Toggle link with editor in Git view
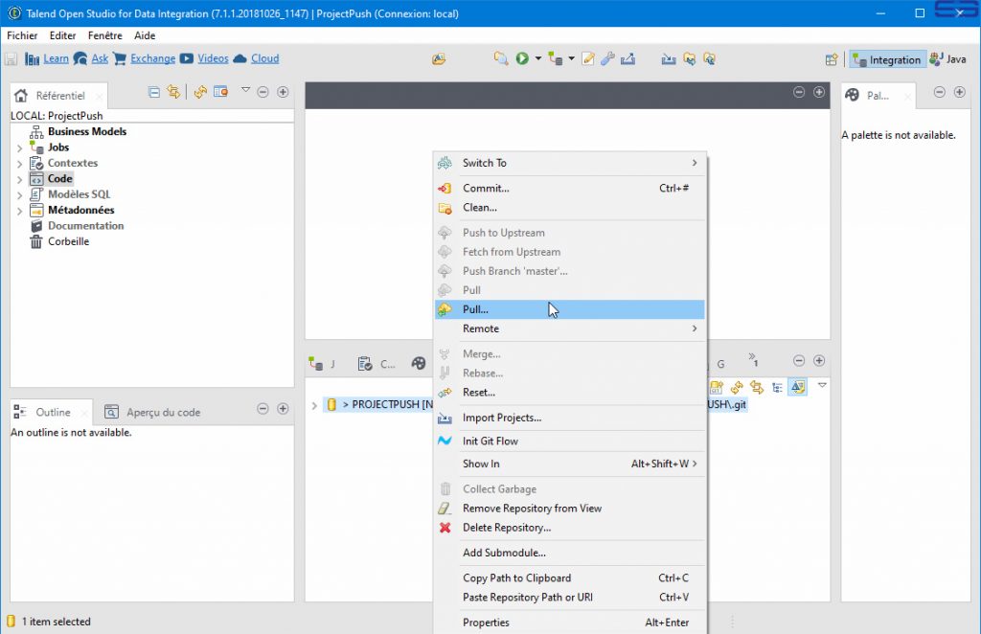 pyautogui.click(x=757, y=388)
